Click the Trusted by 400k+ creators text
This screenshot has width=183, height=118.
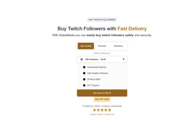pos(102,106)
